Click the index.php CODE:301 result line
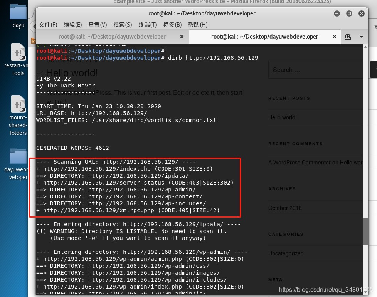This screenshot has width=377, height=297. point(125,169)
